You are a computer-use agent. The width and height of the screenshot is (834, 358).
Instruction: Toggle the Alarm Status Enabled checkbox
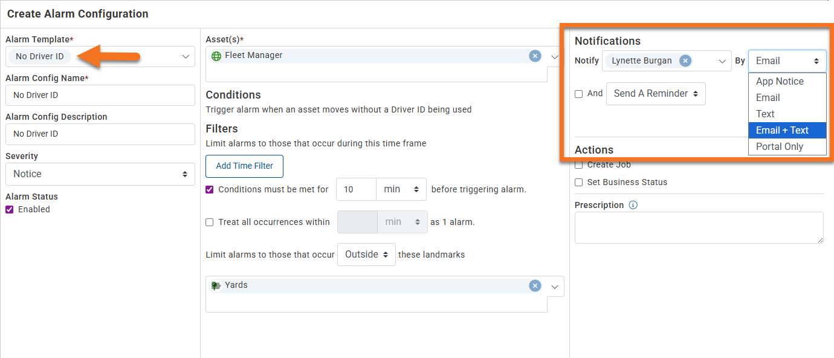(x=10, y=209)
